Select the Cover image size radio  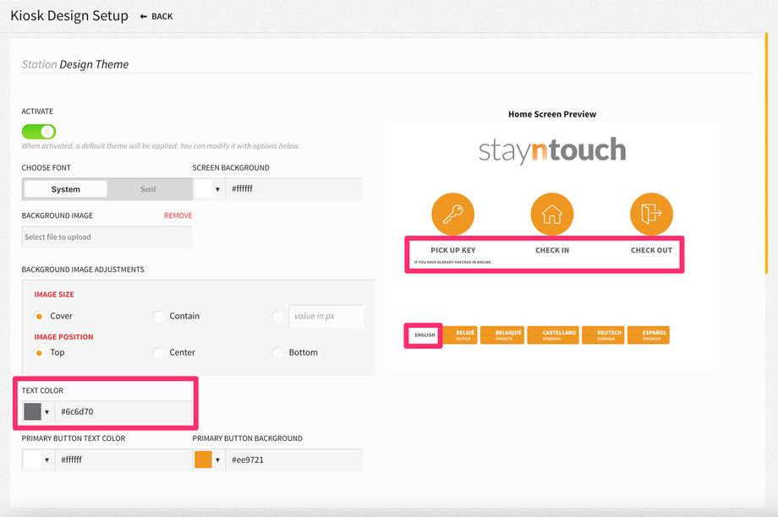pyautogui.click(x=39, y=316)
